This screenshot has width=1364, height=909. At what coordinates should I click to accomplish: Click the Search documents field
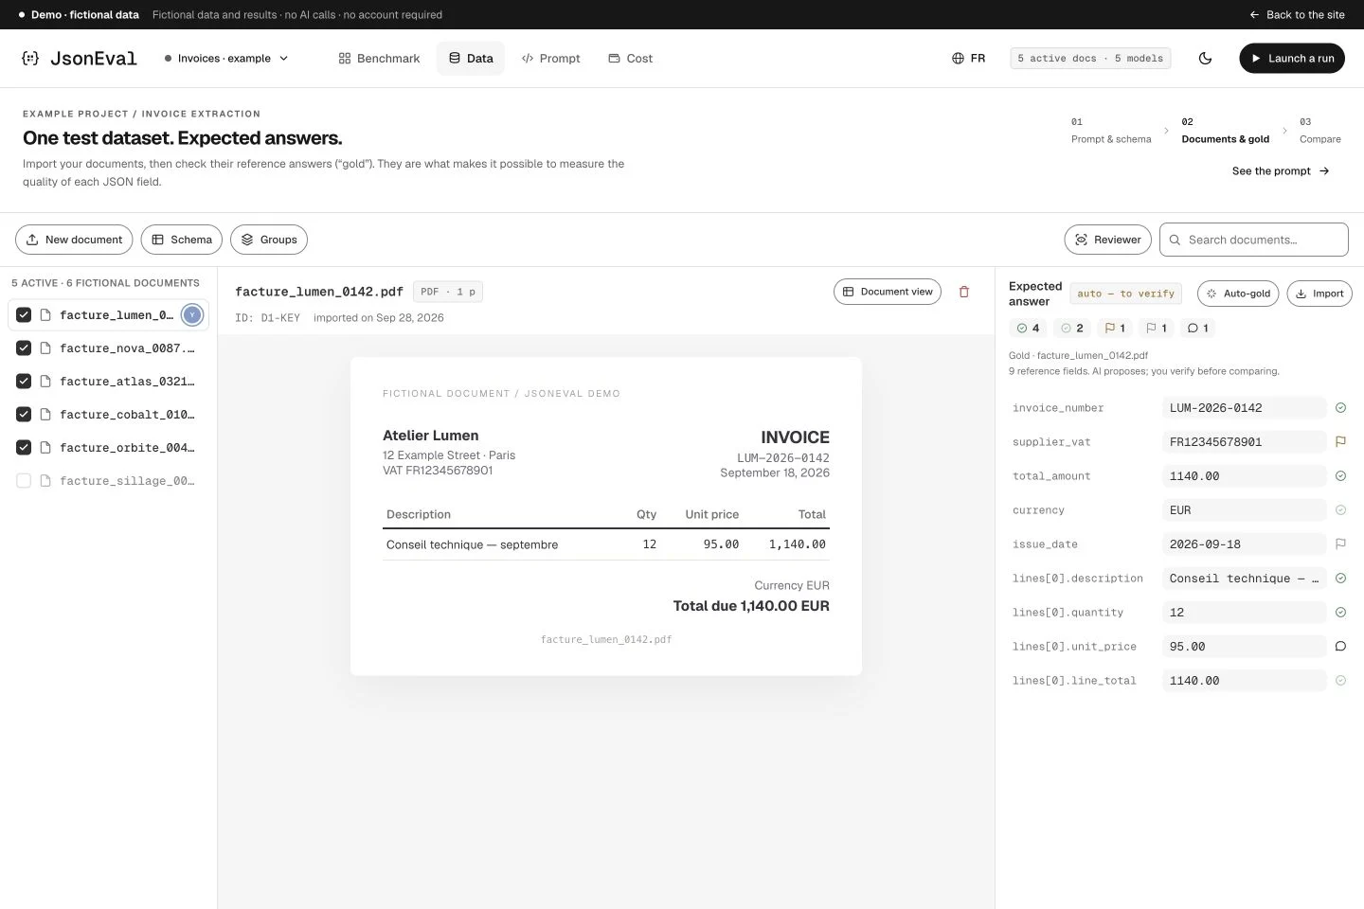click(1254, 240)
